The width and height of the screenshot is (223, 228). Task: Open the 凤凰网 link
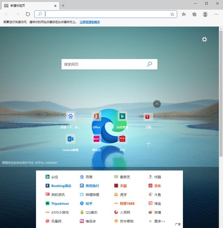click(x=53, y=221)
